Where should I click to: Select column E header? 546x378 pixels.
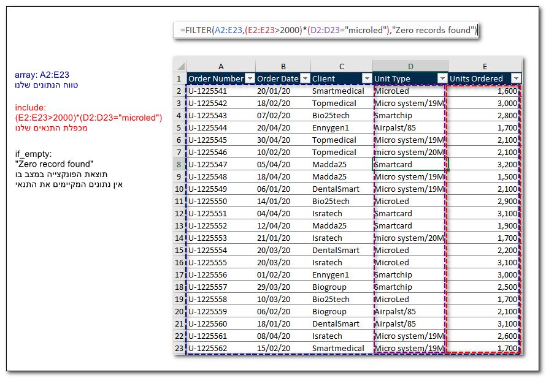pyautogui.click(x=485, y=66)
